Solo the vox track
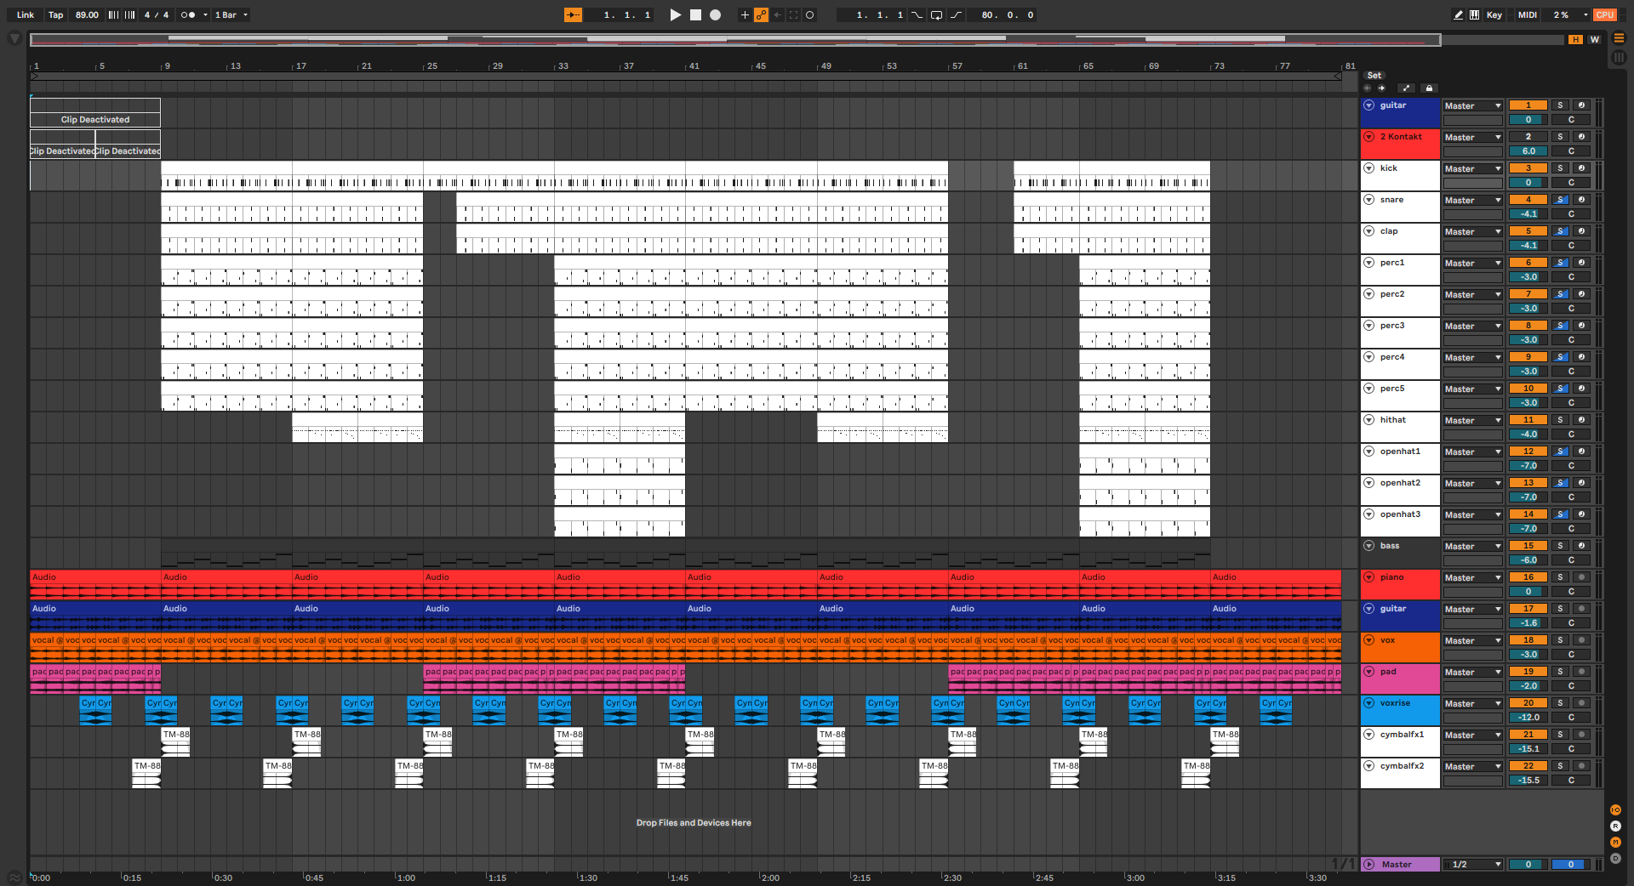This screenshot has width=1634, height=886. pyautogui.click(x=1560, y=640)
